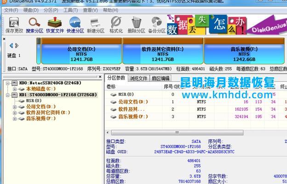Click disk GUID value 24973EAE-CB4D-4D33
The width and height of the screenshot is (287, 184).
pos(194,152)
